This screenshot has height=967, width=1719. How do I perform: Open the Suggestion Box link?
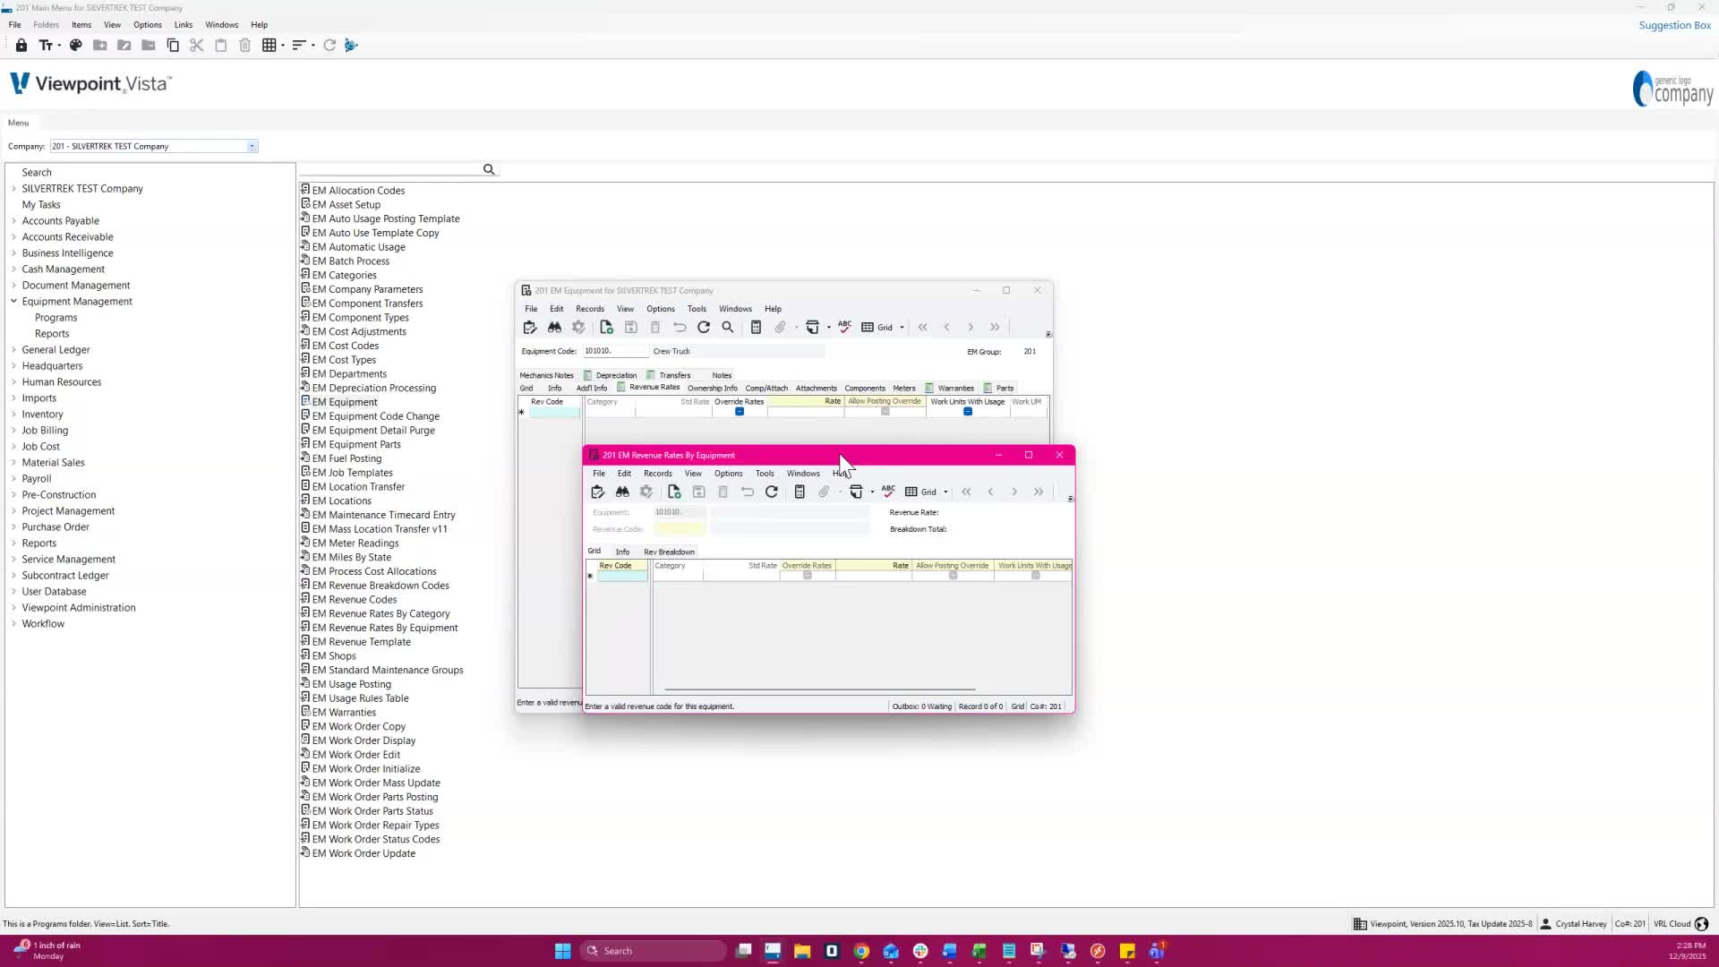(1674, 25)
